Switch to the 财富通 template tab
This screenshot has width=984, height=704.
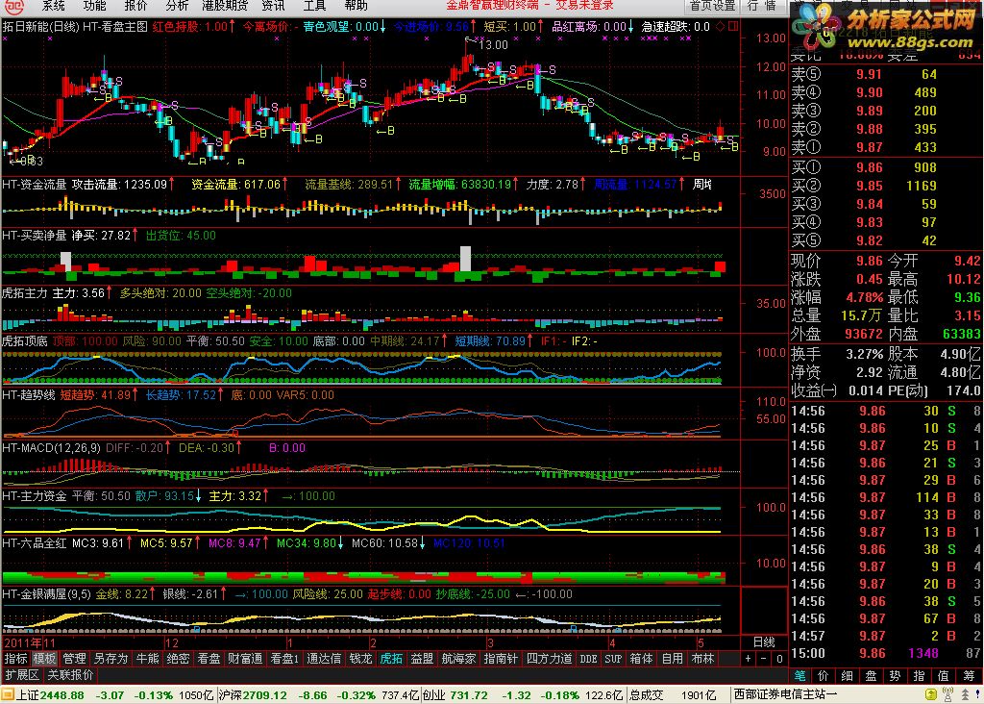point(245,658)
